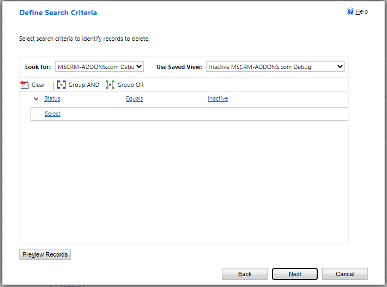The height and width of the screenshot is (287, 387).
Task: Click the Preview Records button
Action: pyautogui.click(x=45, y=254)
